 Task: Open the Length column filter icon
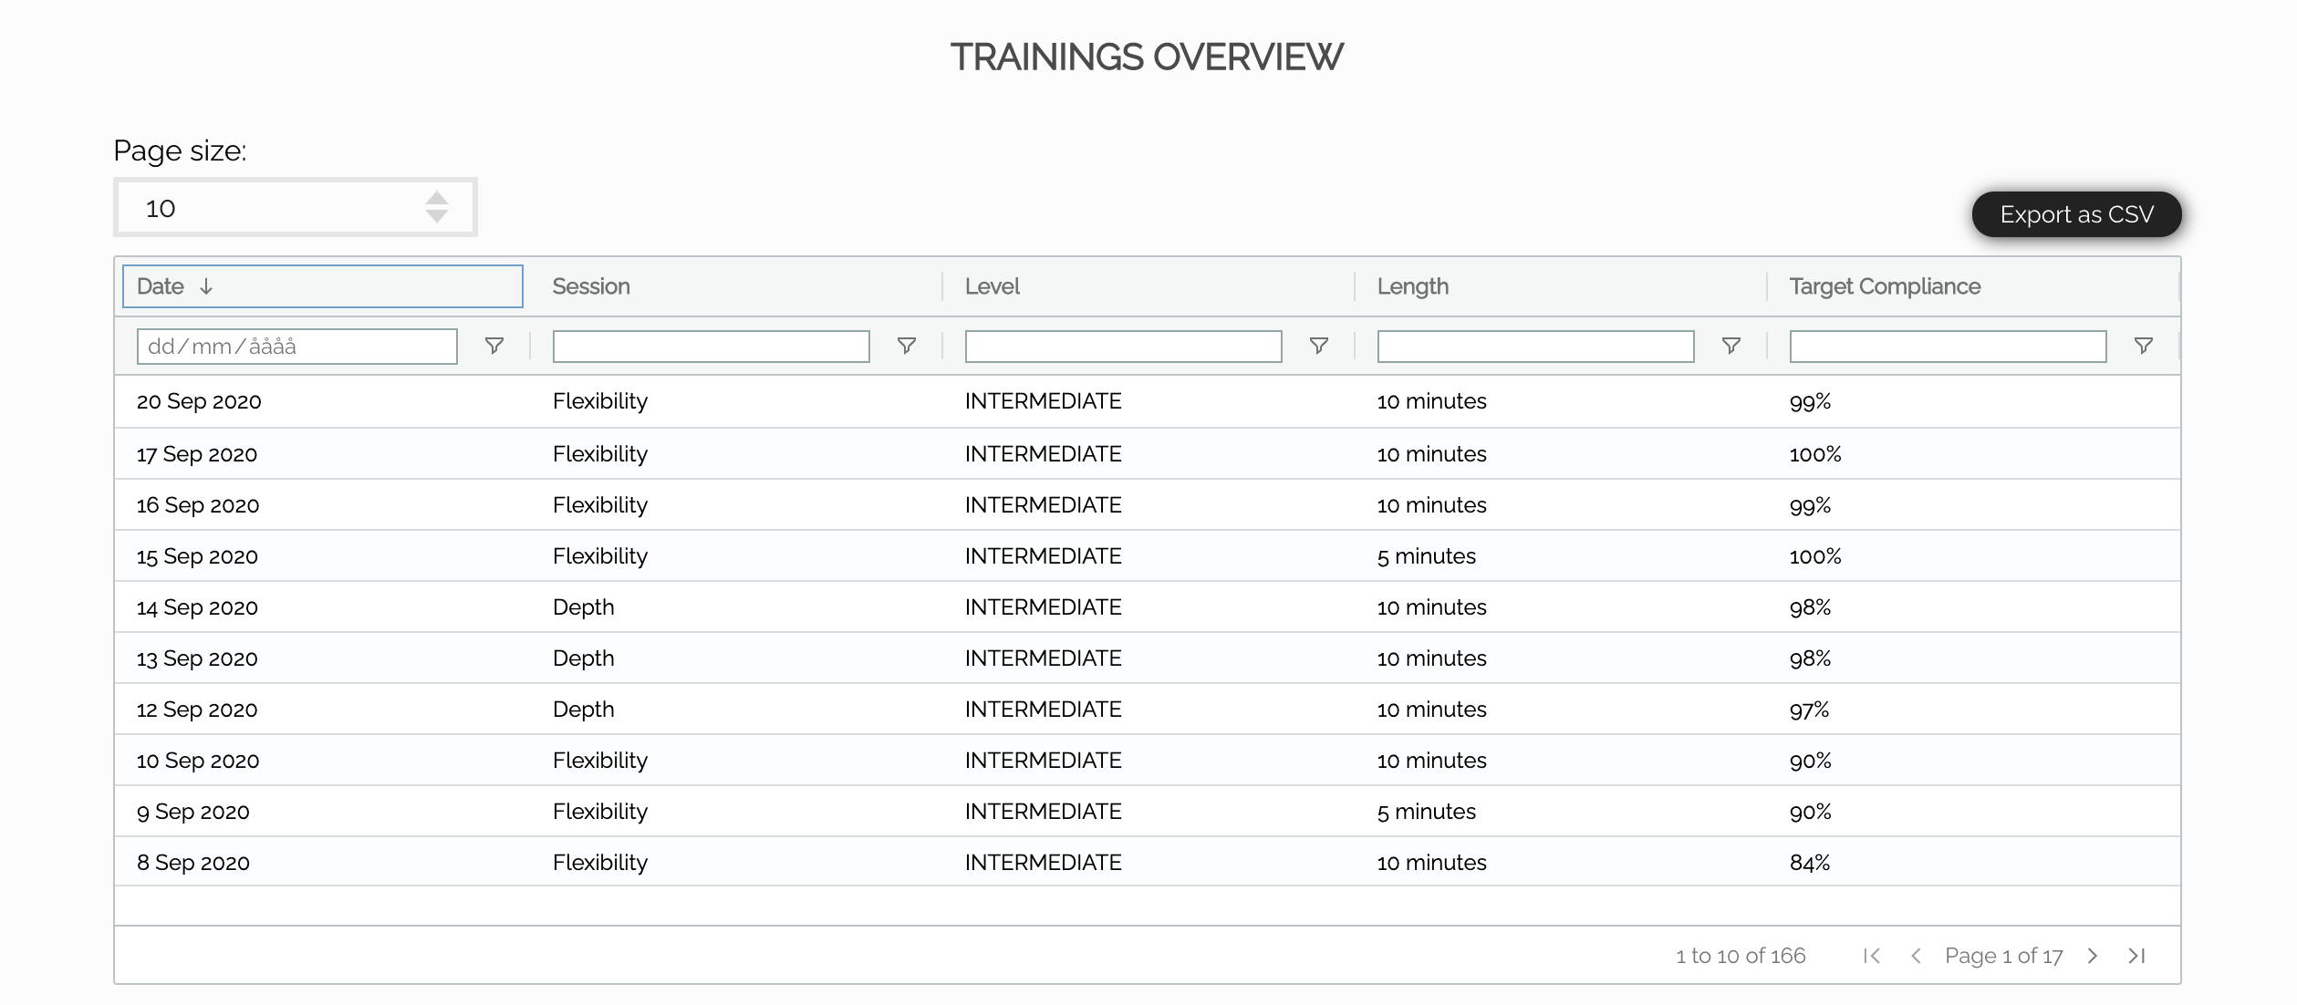pos(1731,346)
